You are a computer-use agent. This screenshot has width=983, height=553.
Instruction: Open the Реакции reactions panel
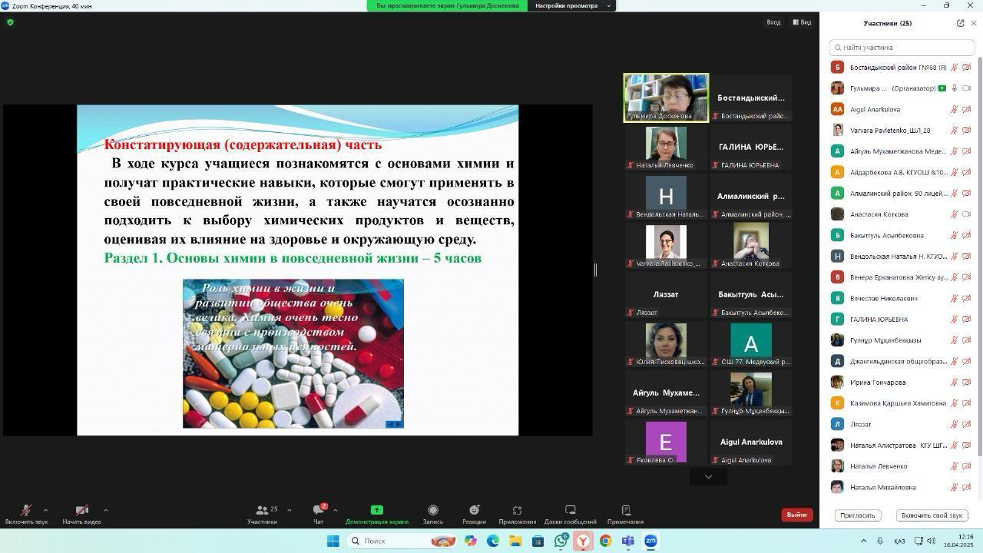[474, 511]
